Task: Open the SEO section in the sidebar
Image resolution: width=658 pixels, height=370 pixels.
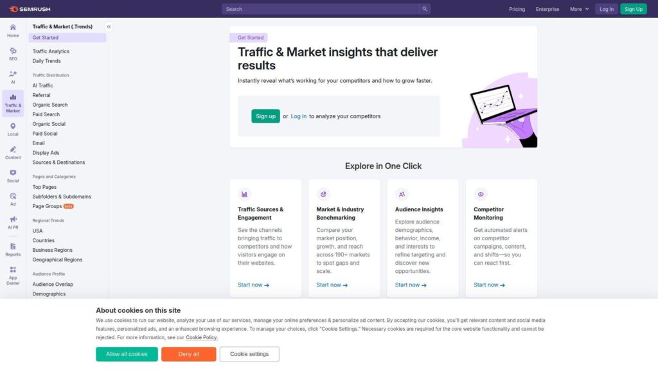Action: click(12, 55)
